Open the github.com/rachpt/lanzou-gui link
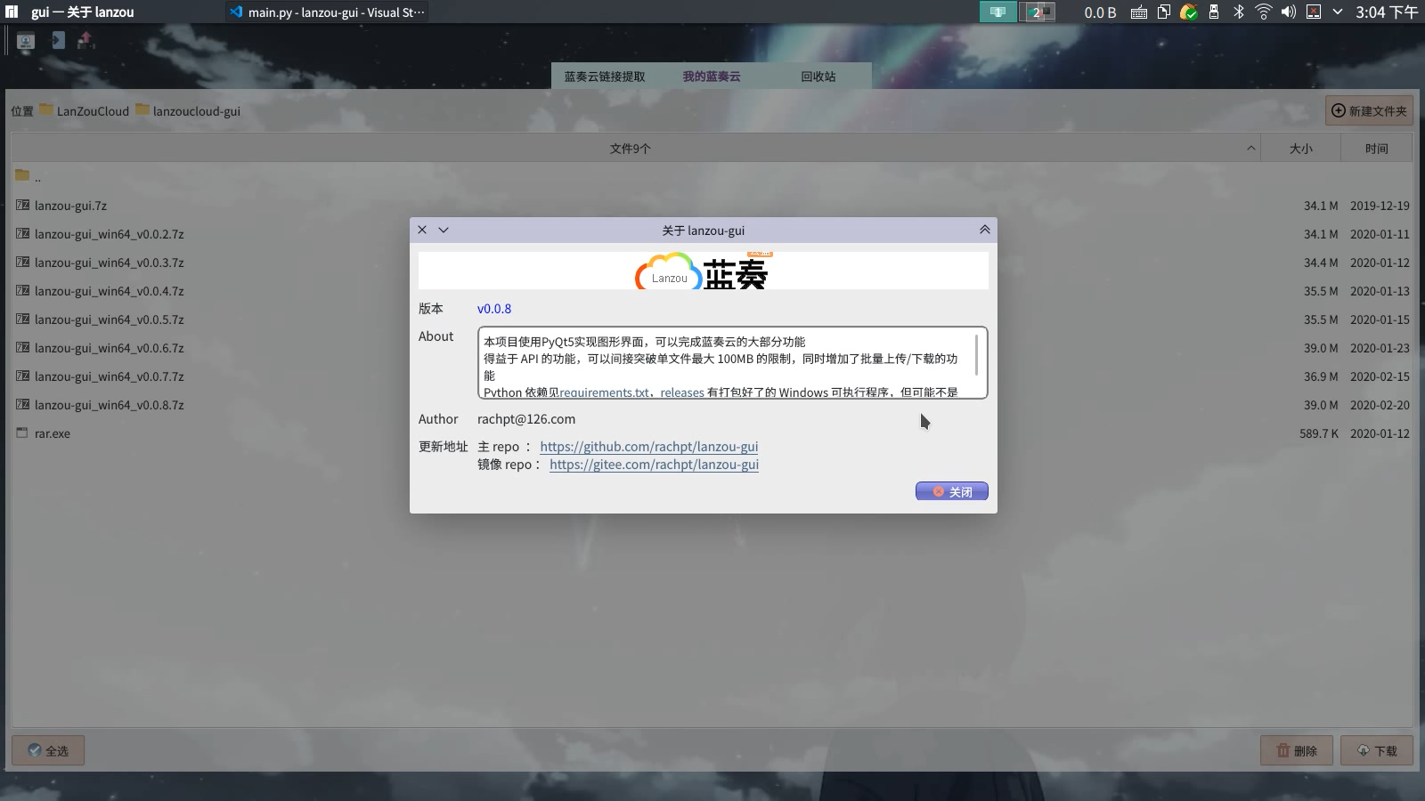Screen dimensions: 1425x801 (x=649, y=447)
